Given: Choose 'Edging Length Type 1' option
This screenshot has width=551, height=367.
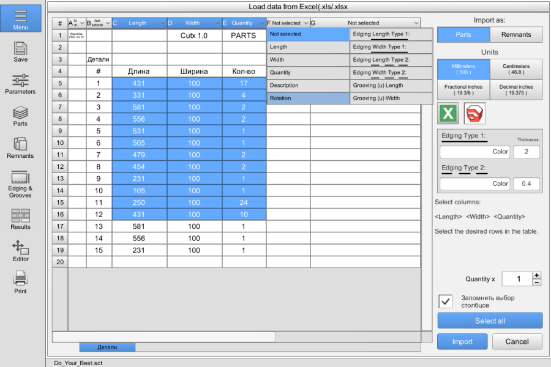Looking at the screenshot, I should click(x=391, y=34).
